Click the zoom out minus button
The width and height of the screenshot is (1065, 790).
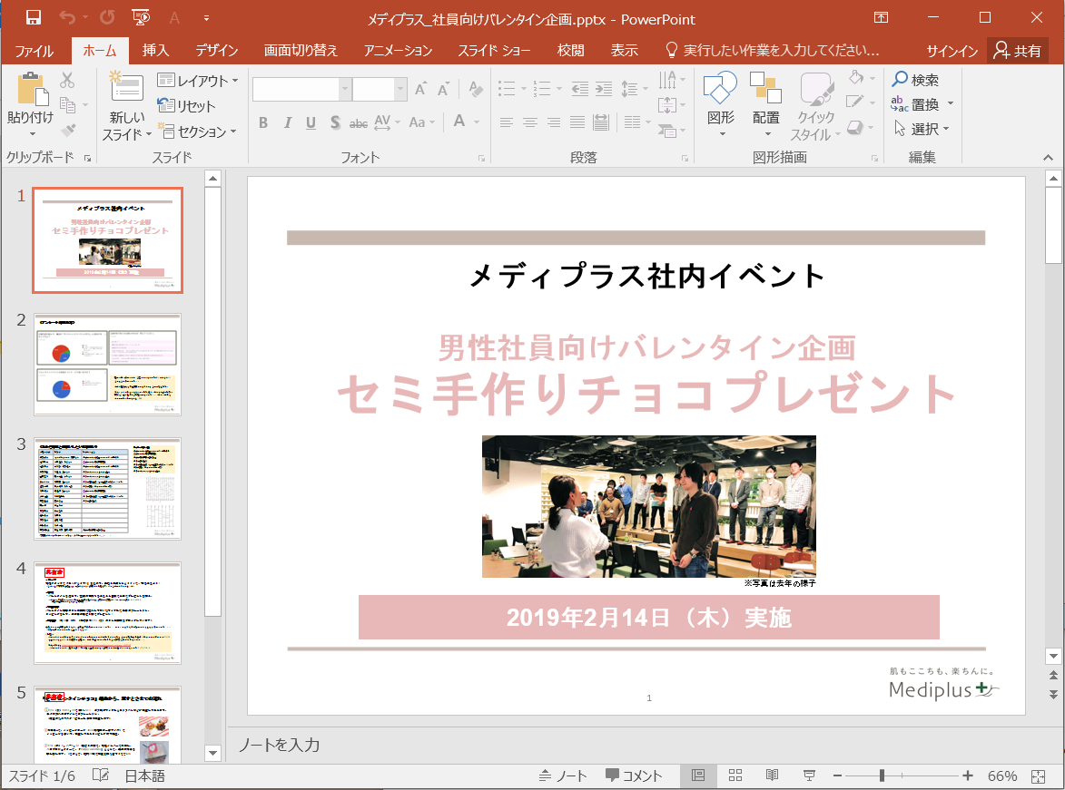coord(837,775)
